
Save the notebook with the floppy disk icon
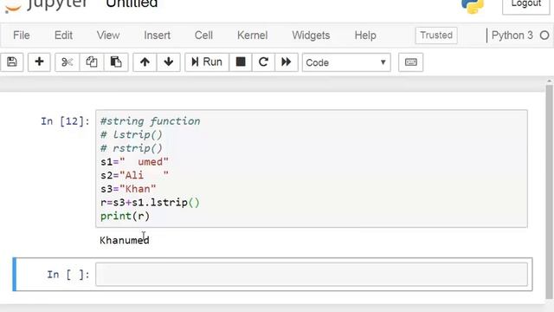coord(11,62)
